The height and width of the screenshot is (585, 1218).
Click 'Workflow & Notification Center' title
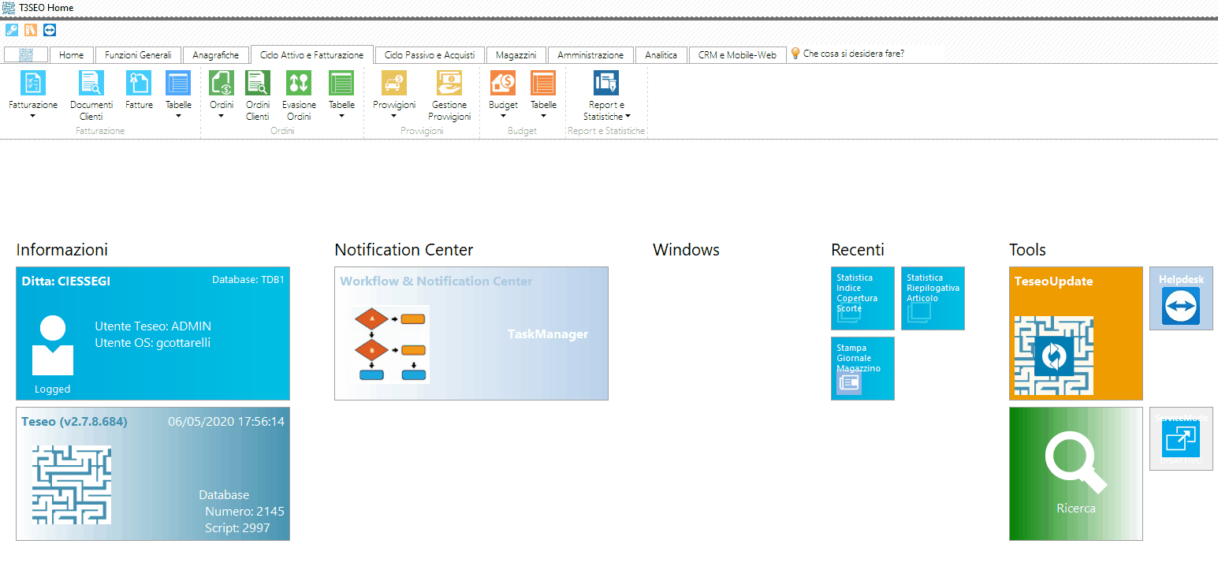click(436, 281)
